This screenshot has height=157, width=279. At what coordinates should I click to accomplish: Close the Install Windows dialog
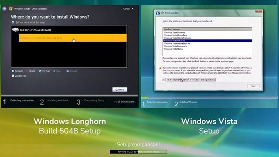pyautogui.click(x=259, y=11)
